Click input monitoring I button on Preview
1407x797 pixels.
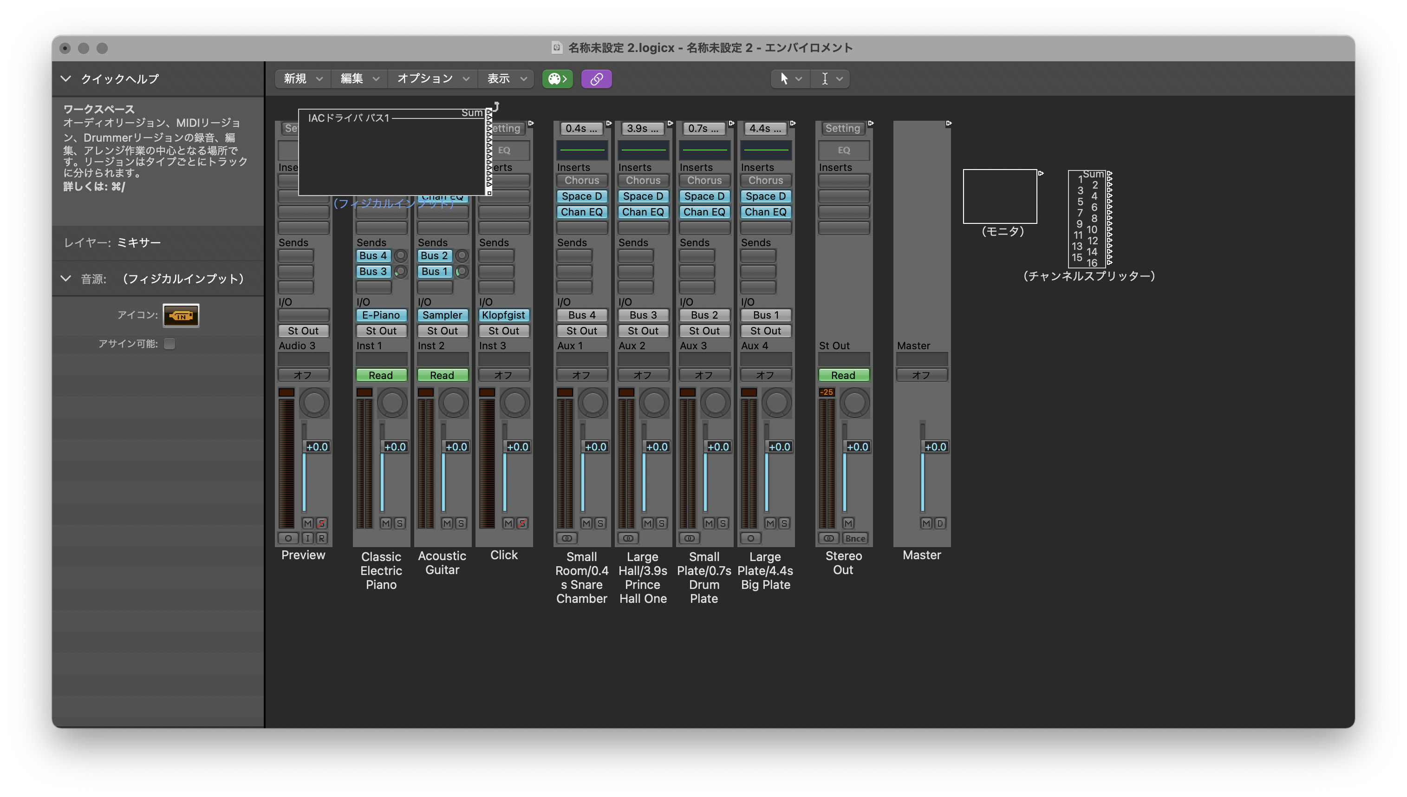307,538
